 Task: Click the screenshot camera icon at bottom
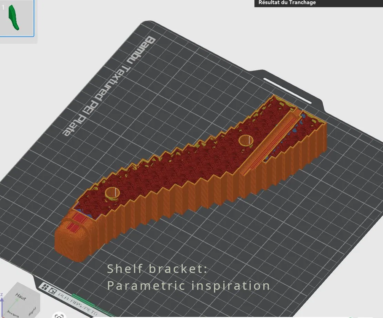tap(59, 316)
